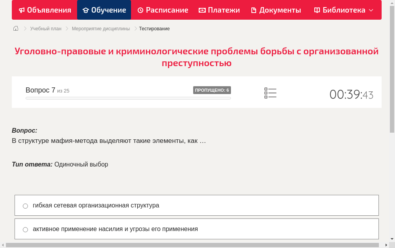The height and width of the screenshot is (248, 395).
Task: Select the graduation cap icon on Обучение
Action: point(85,10)
